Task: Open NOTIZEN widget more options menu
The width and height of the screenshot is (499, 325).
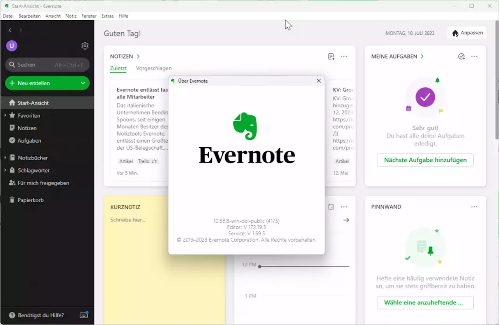Action: (344, 57)
